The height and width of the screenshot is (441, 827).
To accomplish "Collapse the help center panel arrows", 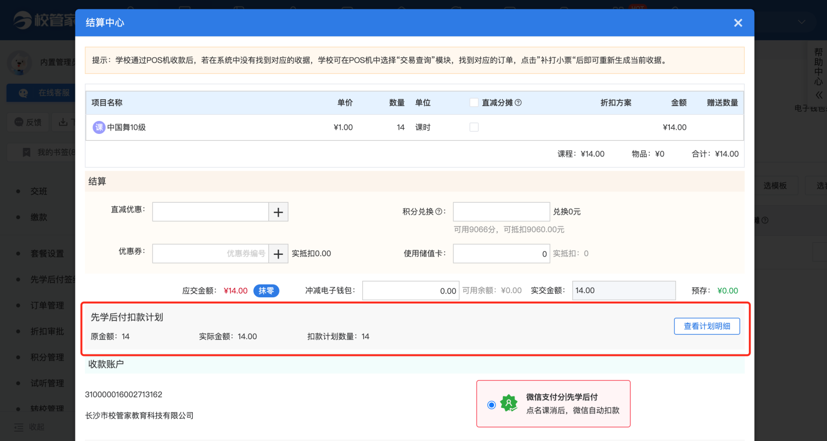I will [x=819, y=95].
